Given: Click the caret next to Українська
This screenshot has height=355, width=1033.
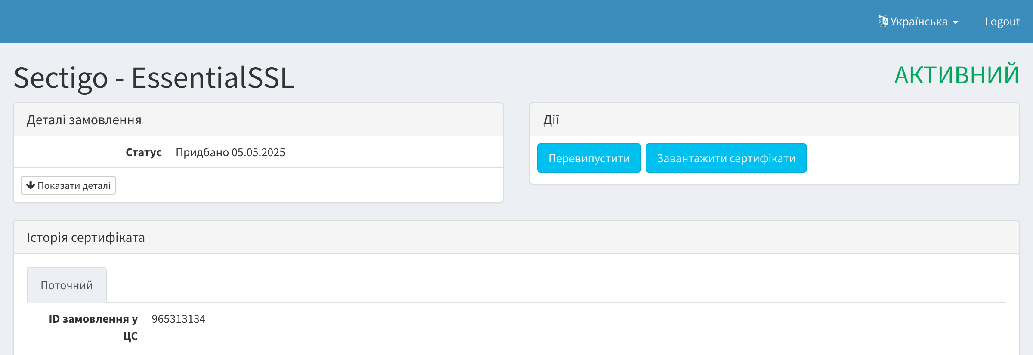Looking at the screenshot, I should pyautogui.click(x=956, y=22).
